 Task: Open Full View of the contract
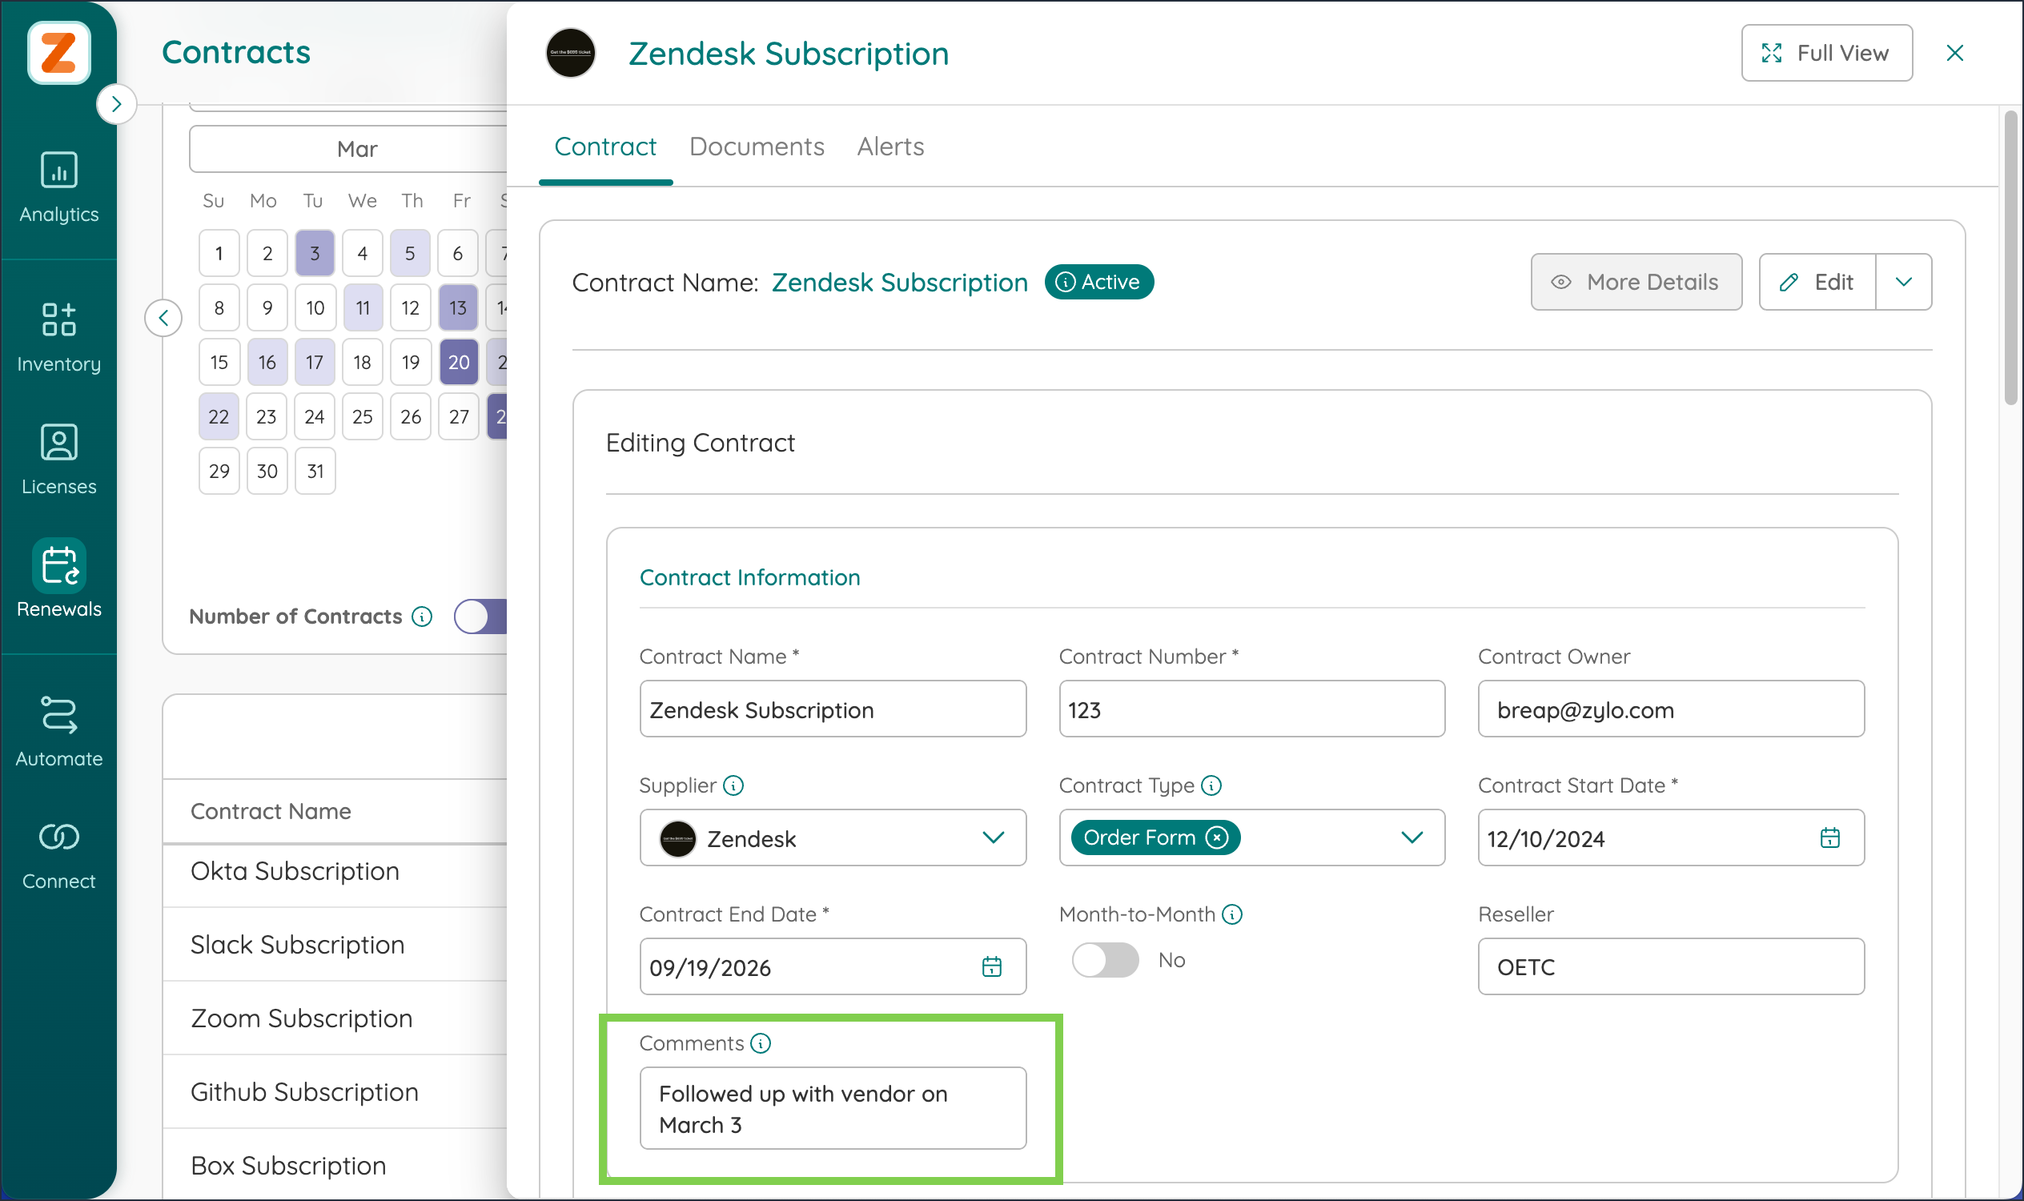tap(1826, 53)
